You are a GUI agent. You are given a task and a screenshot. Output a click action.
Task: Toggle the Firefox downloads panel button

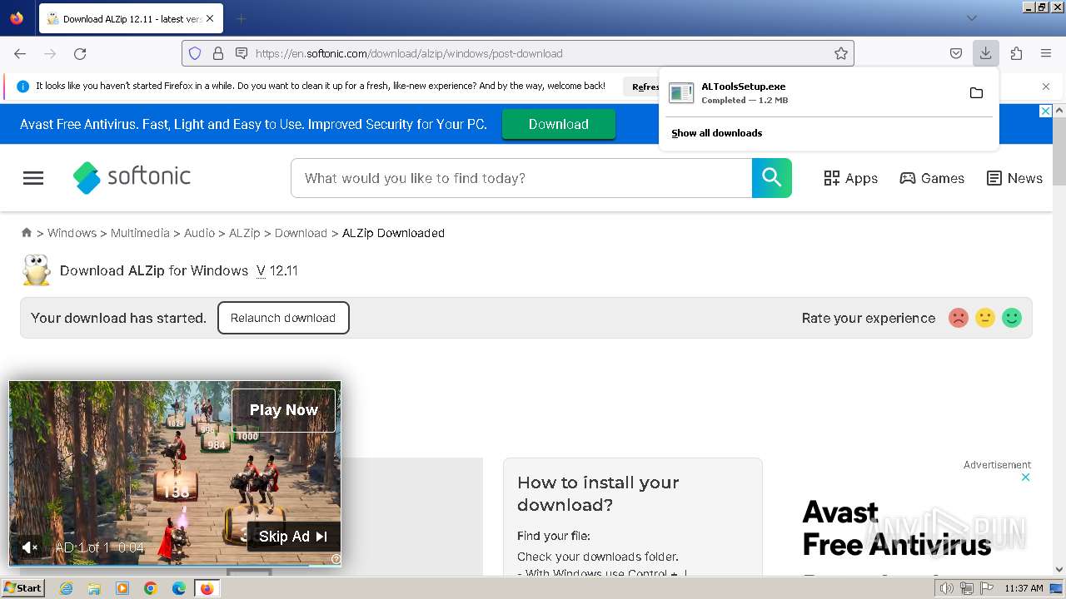click(x=985, y=53)
